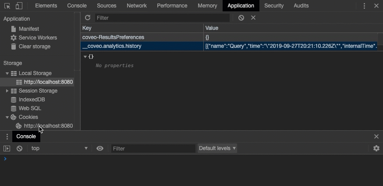Select Web SQL label in the sidebar
383x186 pixels.
[30, 108]
